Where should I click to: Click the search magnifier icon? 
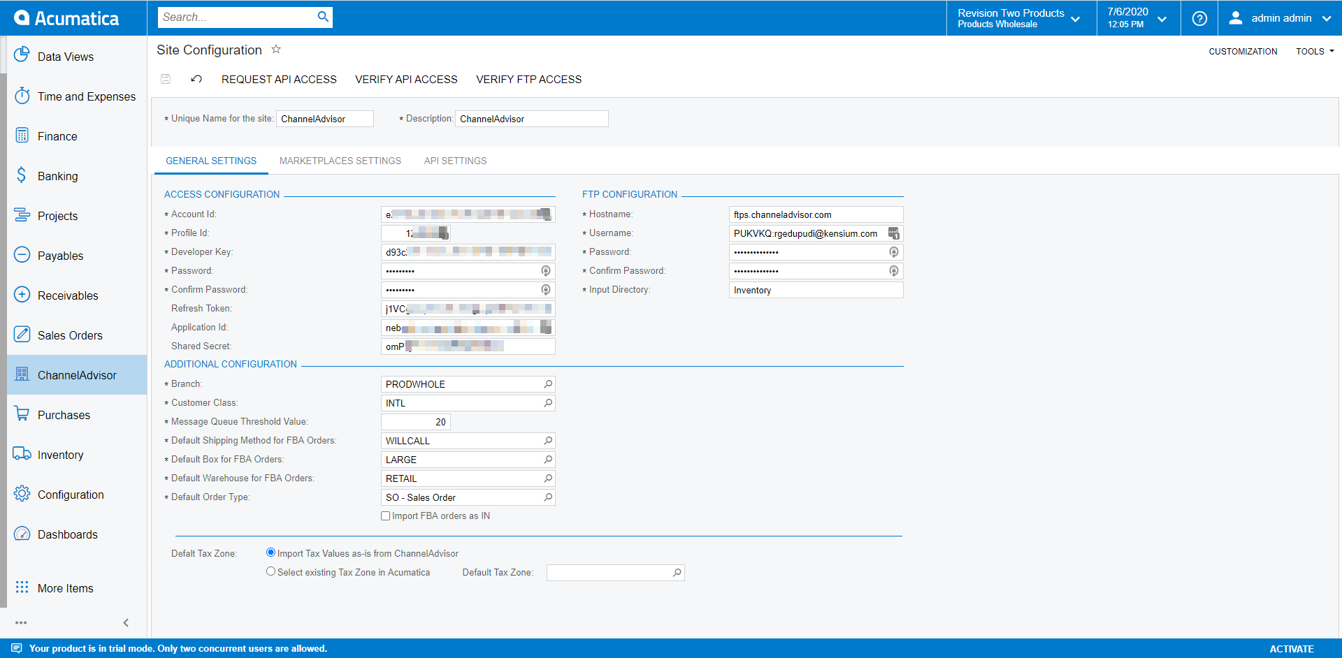coord(323,17)
